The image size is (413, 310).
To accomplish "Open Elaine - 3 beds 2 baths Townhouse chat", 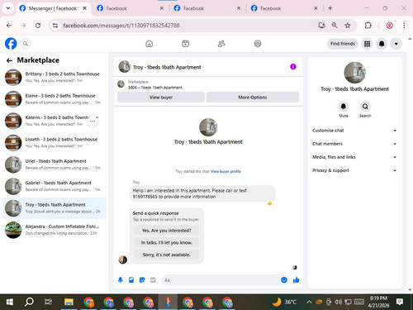I will [x=55, y=99].
